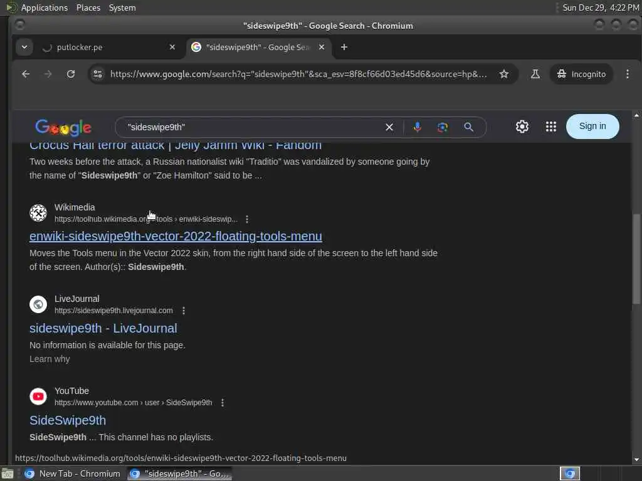Click the address bar URL
The height and width of the screenshot is (481, 642).
tap(298, 74)
